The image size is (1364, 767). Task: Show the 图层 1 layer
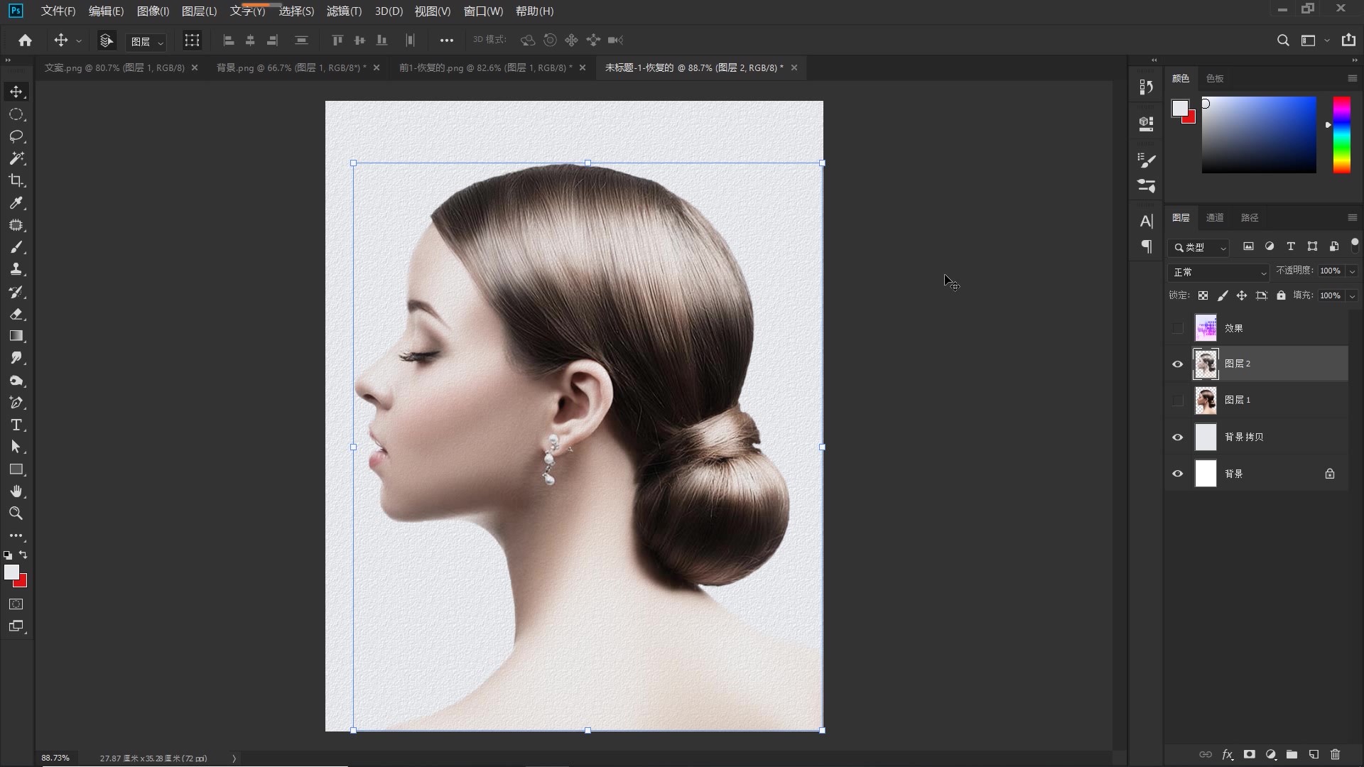point(1177,401)
